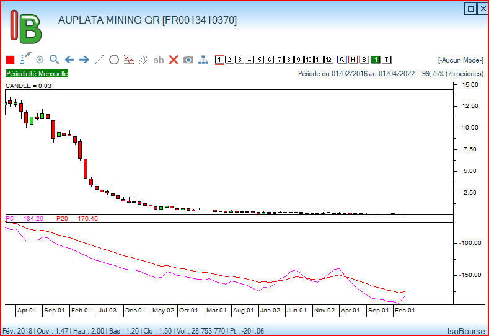Select the paintbrush drawing tool
489x336 pixels.
pyautogui.click(x=25, y=58)
